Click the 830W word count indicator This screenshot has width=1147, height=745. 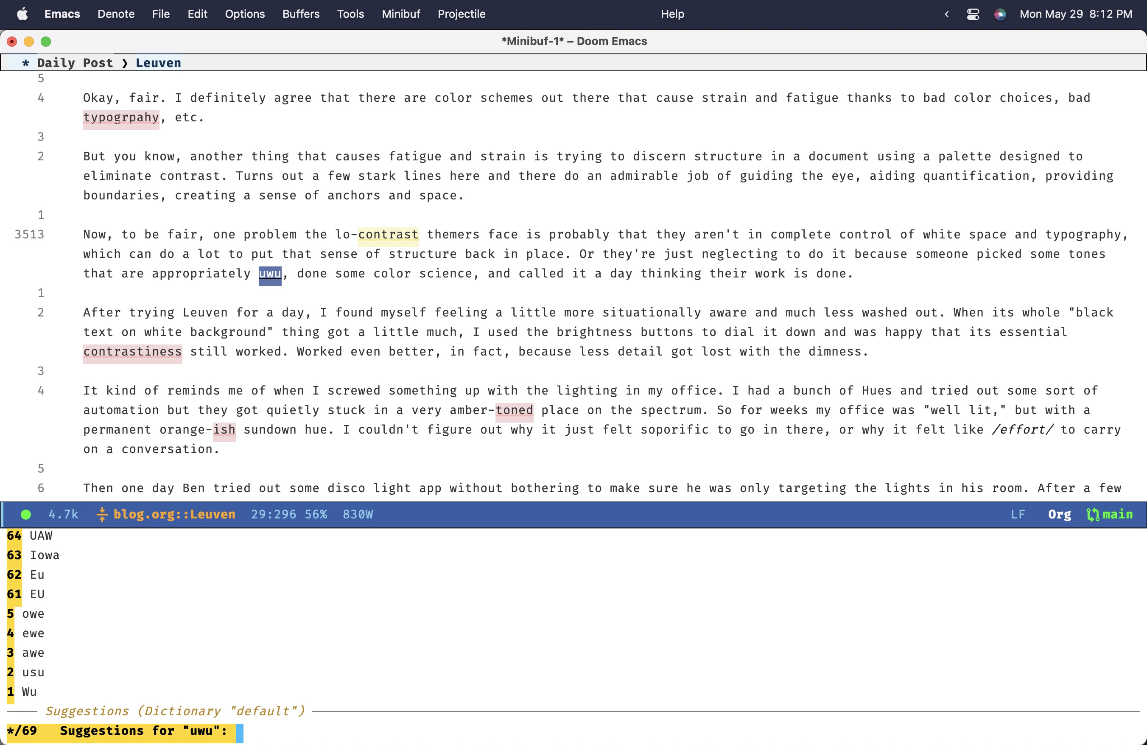(x=358, y=514)
